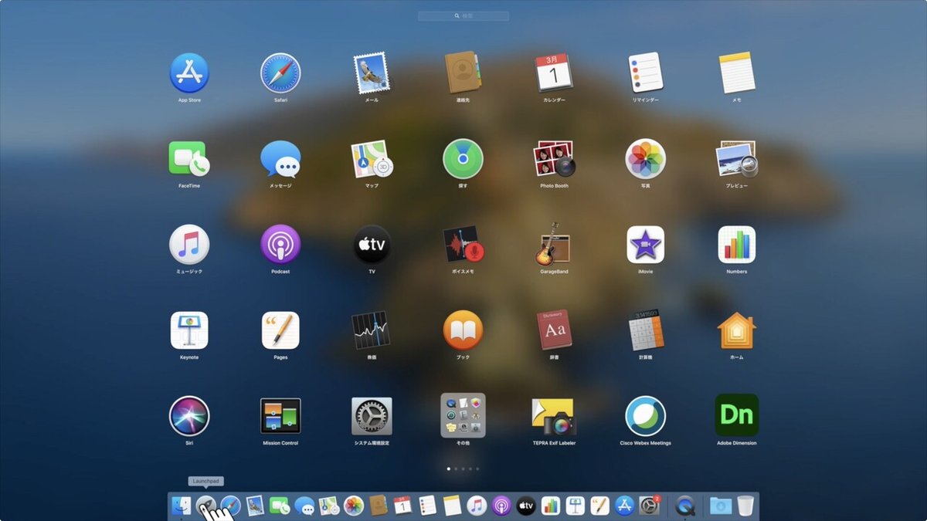Open Pages pen icon in the Dock
927x521 pixels.
600,506
